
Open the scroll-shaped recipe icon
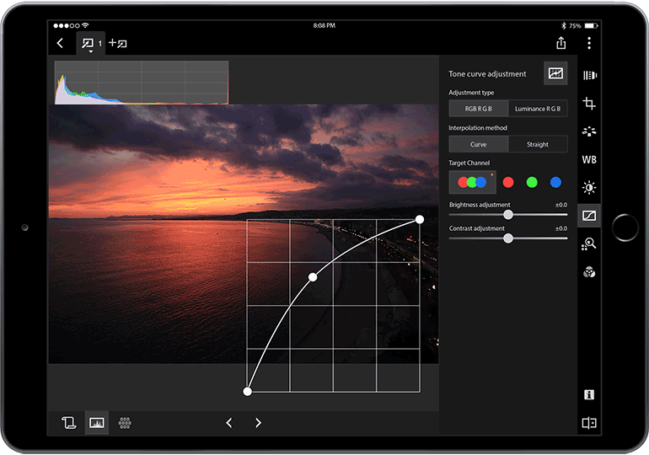pos(69,423)
